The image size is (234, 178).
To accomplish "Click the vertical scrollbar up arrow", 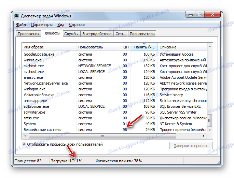I will click(x=210, y=46).
